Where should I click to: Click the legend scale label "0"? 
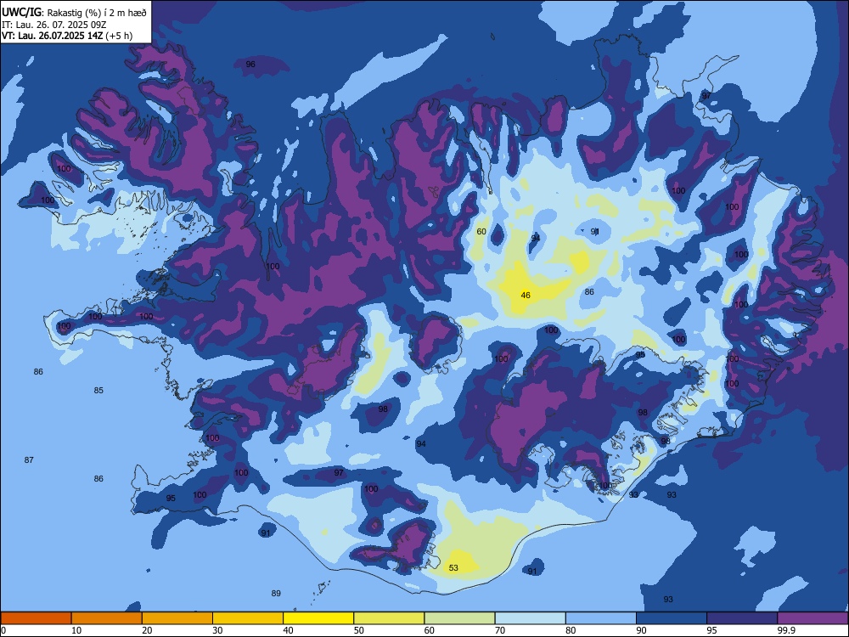(x=3, y=630)
